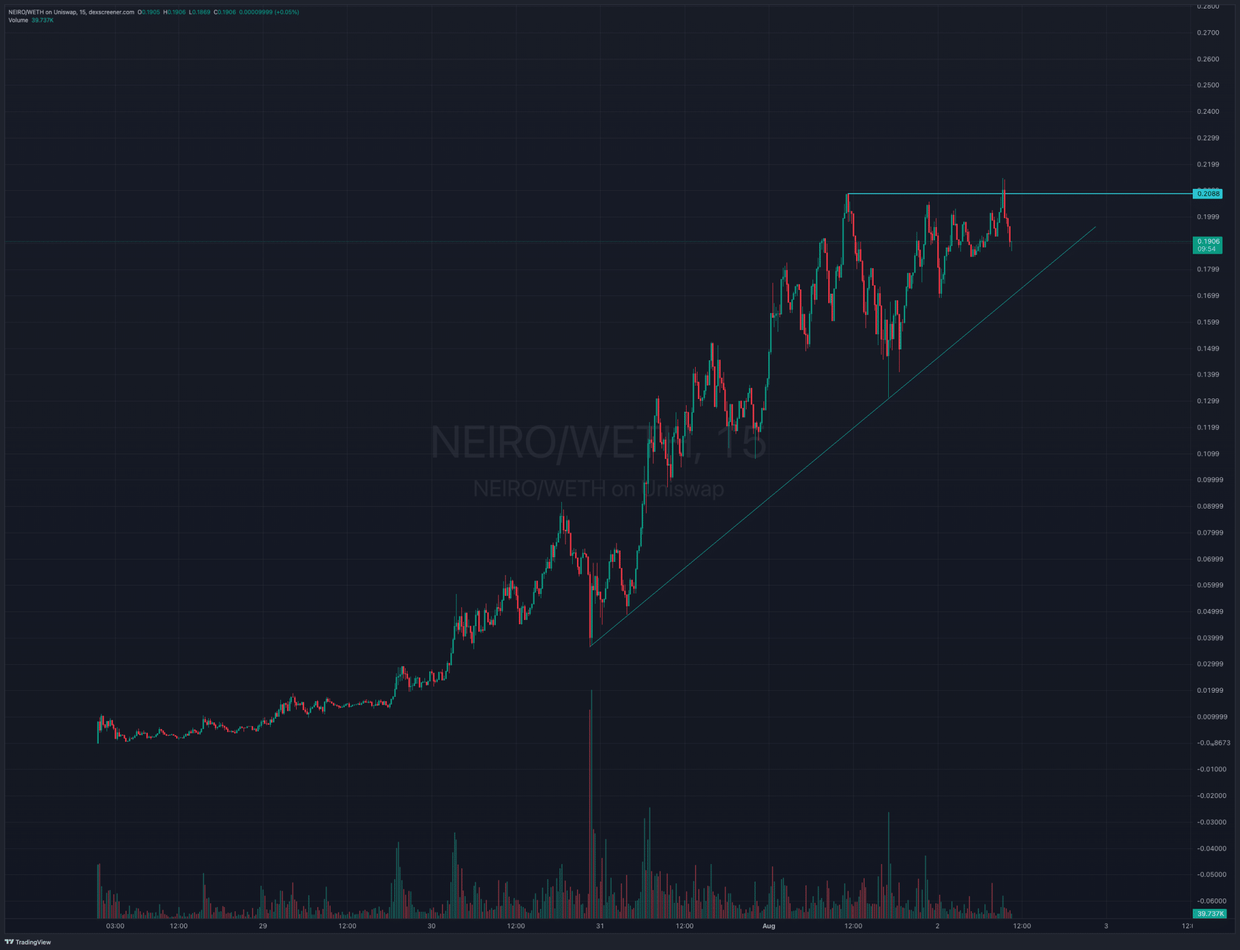1240x950 pixels.
Task: Click the 0.2700 price axis label
Action: click(x=1208, y=33)
